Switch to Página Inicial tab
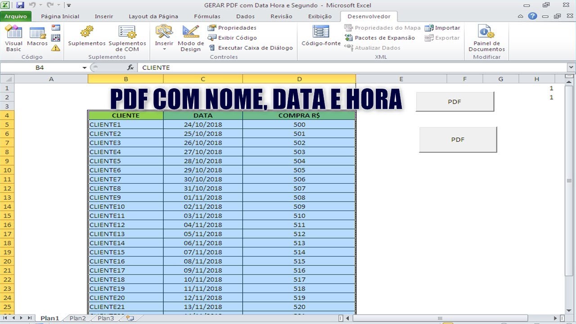 coord(60,16)
